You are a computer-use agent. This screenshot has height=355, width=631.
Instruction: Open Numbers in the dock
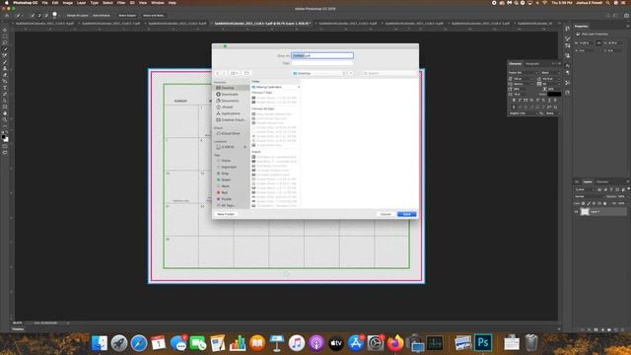tap(238, 343)
